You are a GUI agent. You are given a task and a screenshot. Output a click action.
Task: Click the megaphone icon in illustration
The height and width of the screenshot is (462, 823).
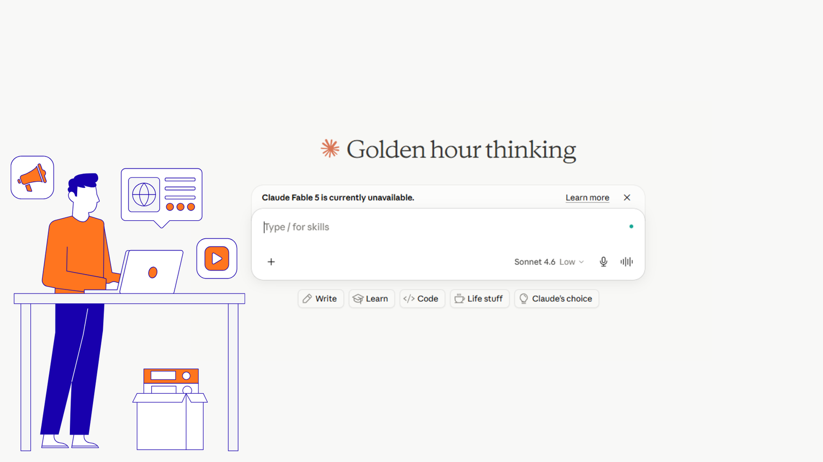[x=32, y=178]
